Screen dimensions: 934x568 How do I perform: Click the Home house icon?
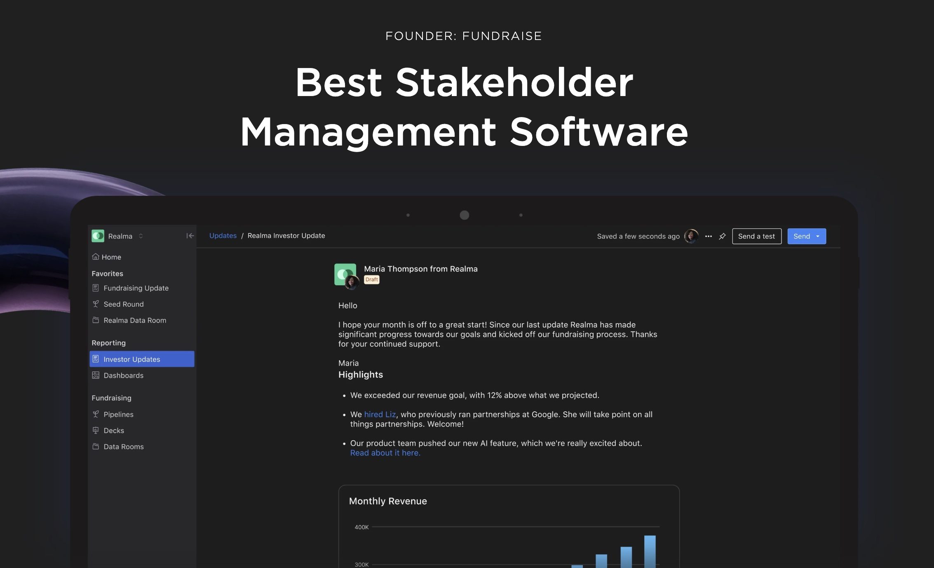pos(96,257)
